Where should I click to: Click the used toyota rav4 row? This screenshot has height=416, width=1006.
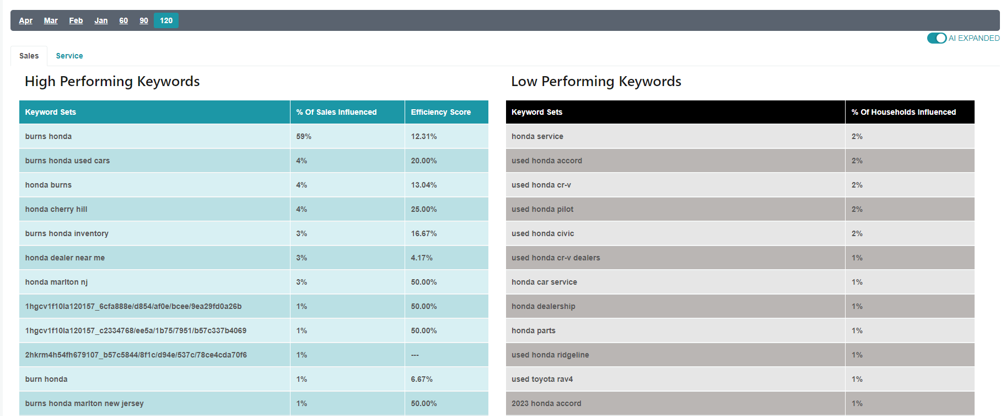(542, 379)
